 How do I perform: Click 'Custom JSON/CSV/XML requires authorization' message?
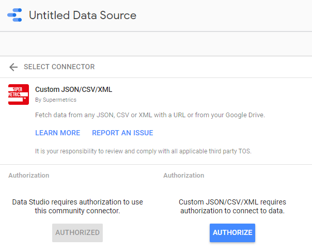point(232,206)
